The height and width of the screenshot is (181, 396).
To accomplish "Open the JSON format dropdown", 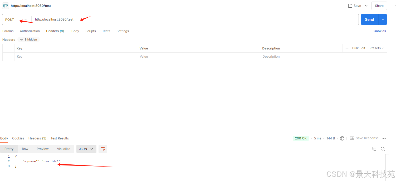I will (x=86, y=149).
